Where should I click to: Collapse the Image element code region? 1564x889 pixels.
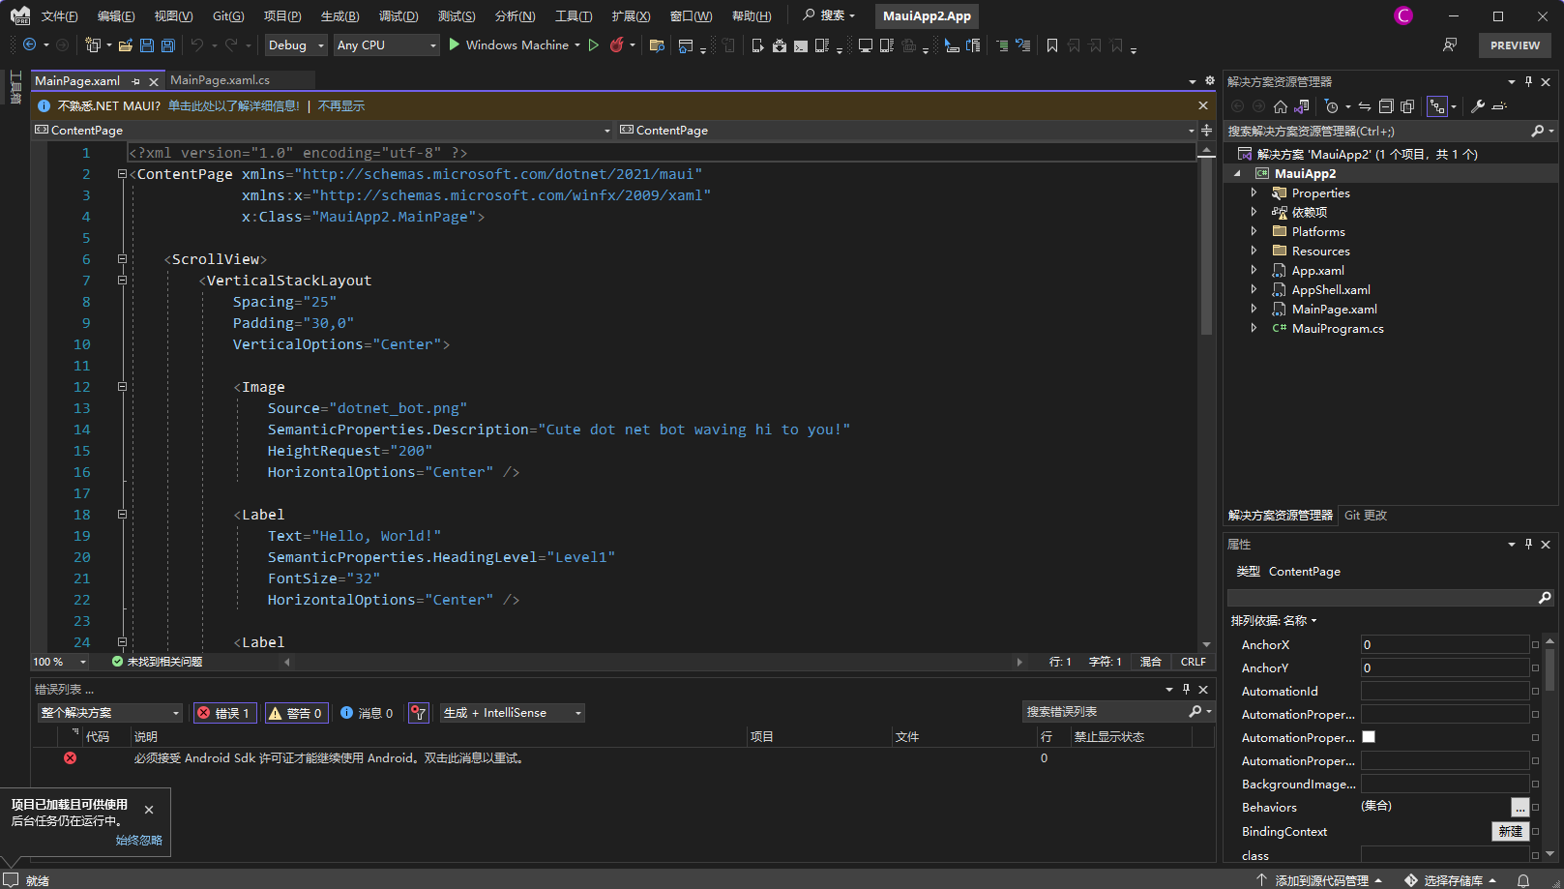(122, 387)
